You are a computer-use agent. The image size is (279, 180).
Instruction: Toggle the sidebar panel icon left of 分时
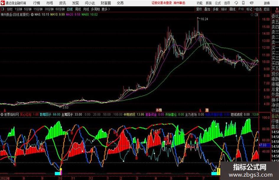2,9
